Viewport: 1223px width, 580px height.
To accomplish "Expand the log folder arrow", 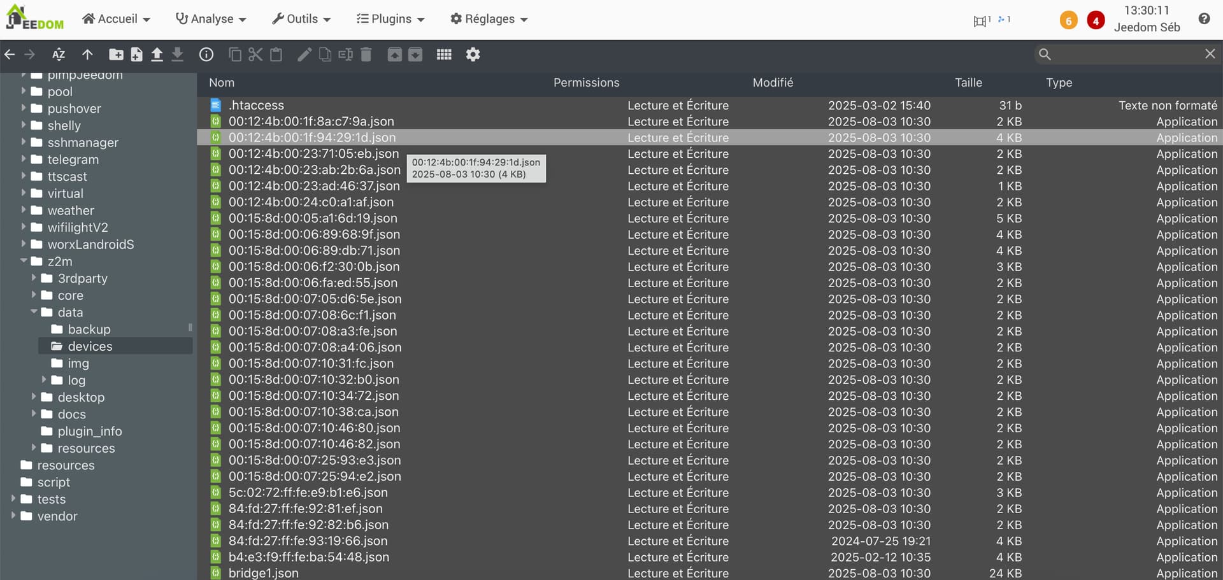I will pyautogui.click(x=44, y=380).
